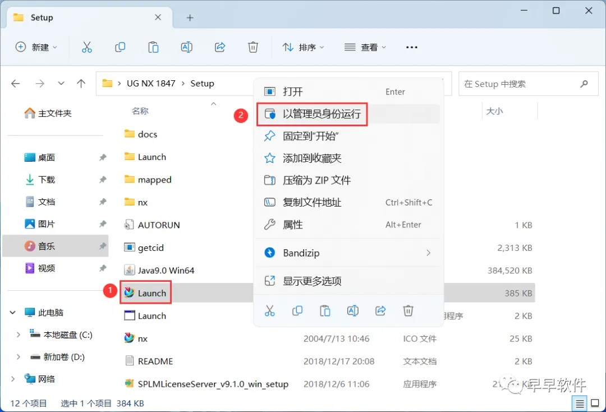The width and height of the screenshot is (606, 412).
Task: Click the Paste icon in the toolbar
Action: (x=153, y=47)
